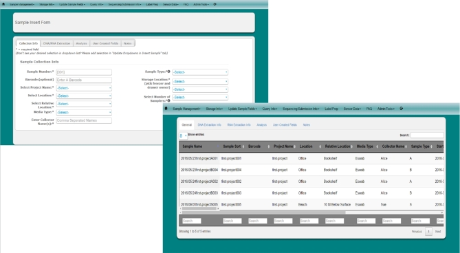Switch to RNA Extraction Info tab
Image resolution: width=460 pixels, height=253 pixels.
pos(239,125)
